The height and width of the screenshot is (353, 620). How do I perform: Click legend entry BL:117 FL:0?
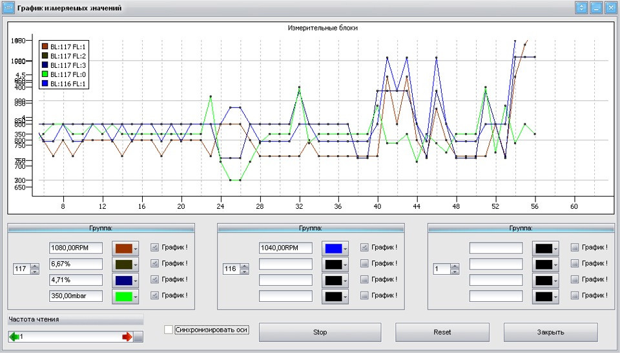[63, 74]
